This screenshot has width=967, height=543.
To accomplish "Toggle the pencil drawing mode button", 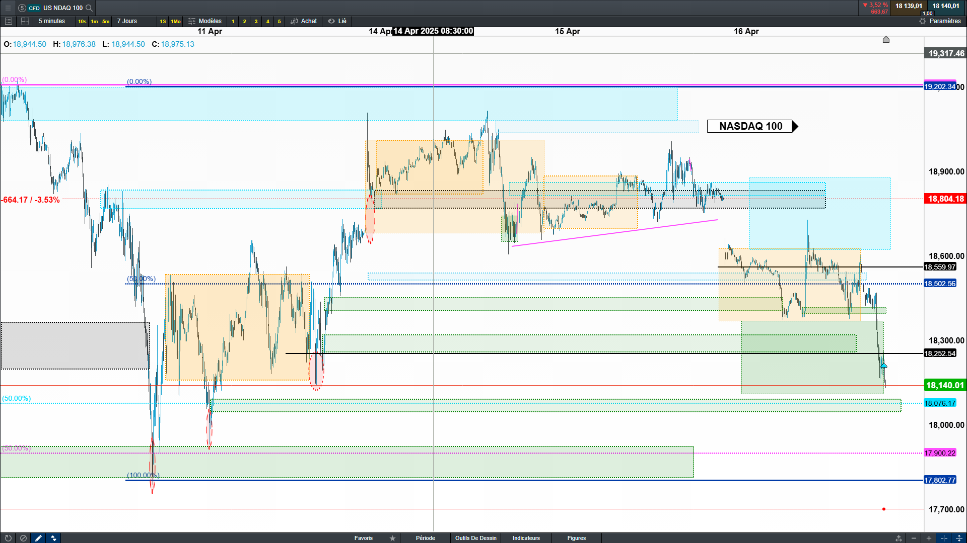I will point(38,538).
